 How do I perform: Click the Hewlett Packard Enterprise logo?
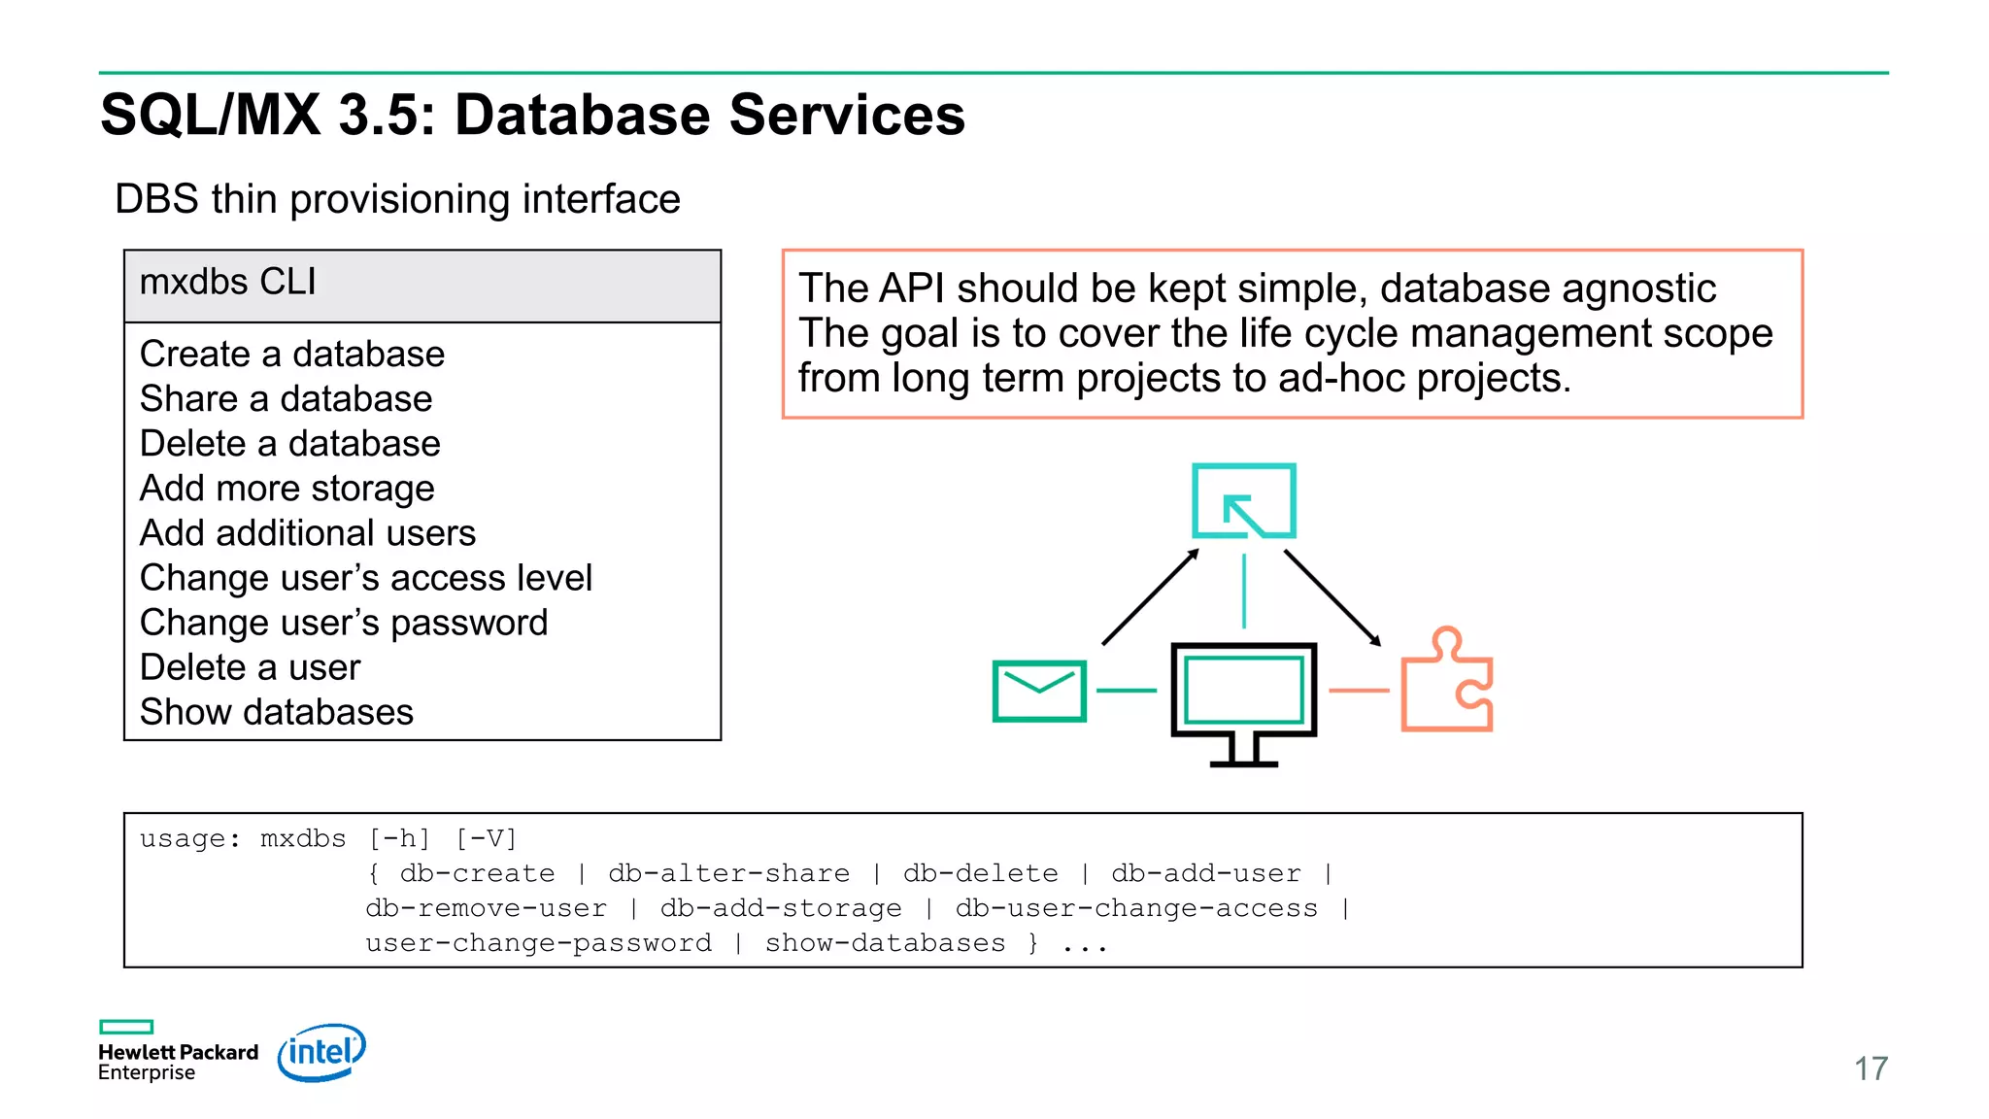tap(178, 1051)
